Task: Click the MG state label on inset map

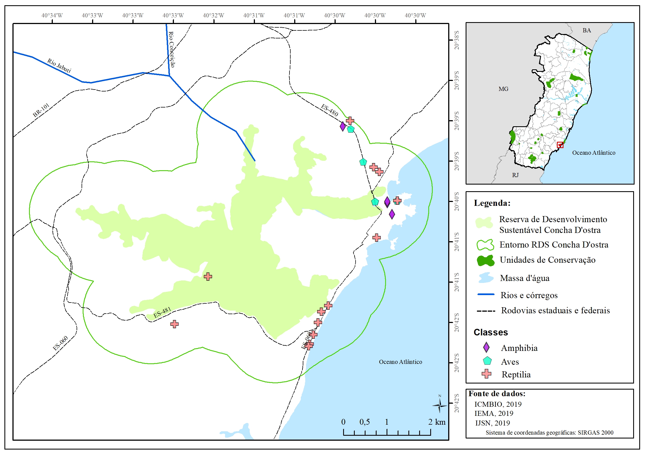Action: (x=503, y=89)
